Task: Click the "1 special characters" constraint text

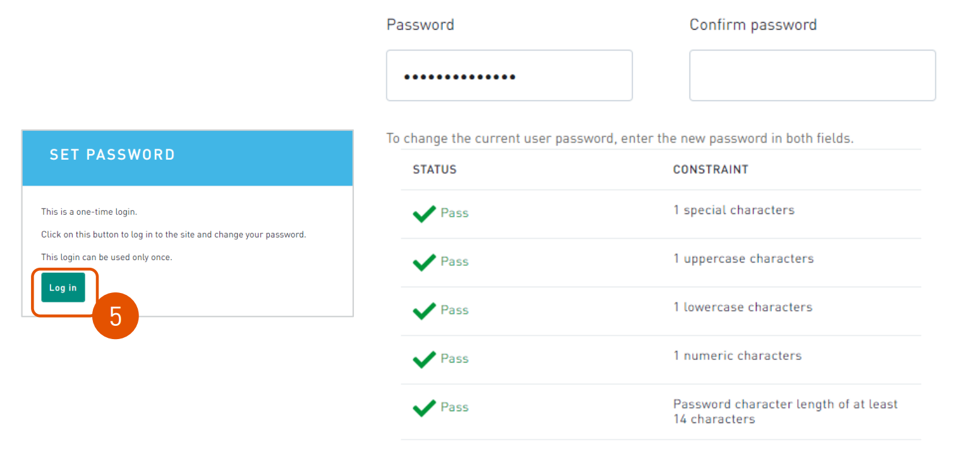Action: point(734,210)
